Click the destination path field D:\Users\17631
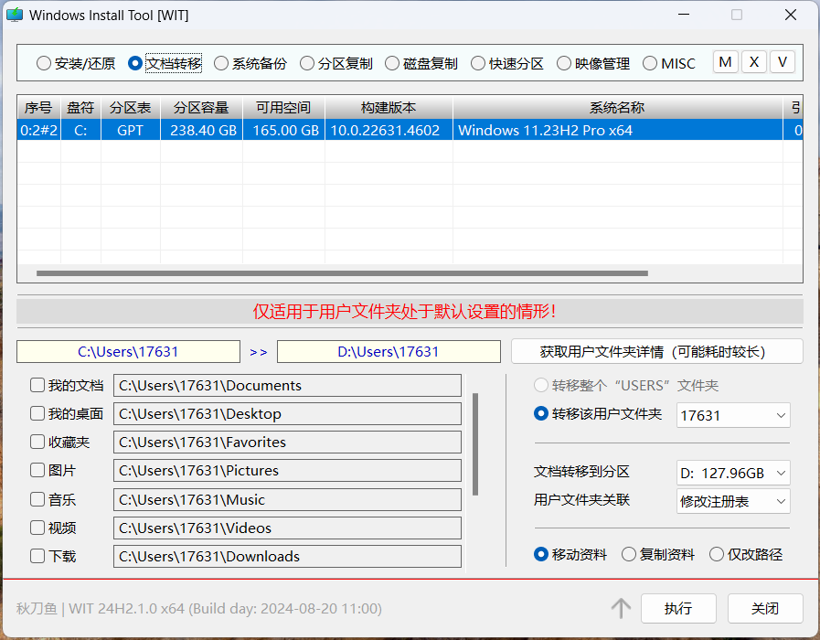Screen dimensions: 820x640 point(389,351)
